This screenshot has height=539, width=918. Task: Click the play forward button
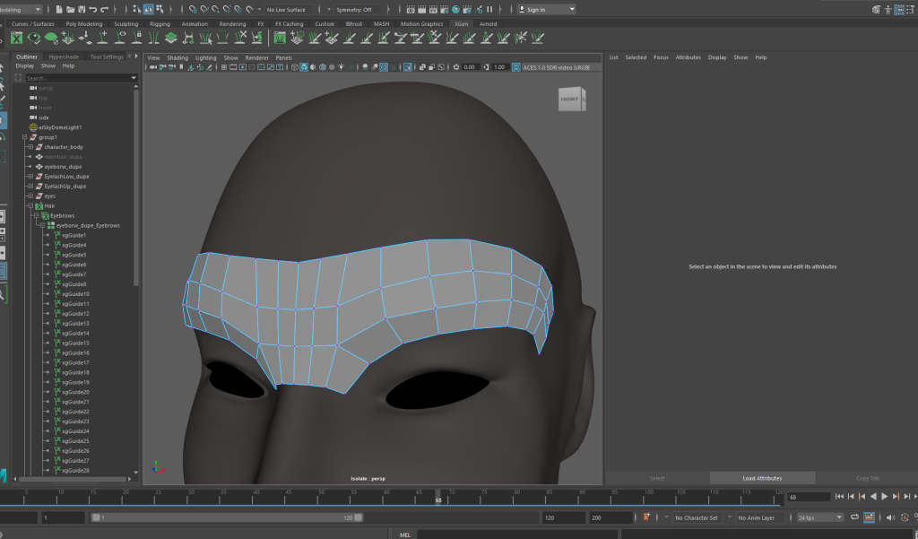[884, 496]
